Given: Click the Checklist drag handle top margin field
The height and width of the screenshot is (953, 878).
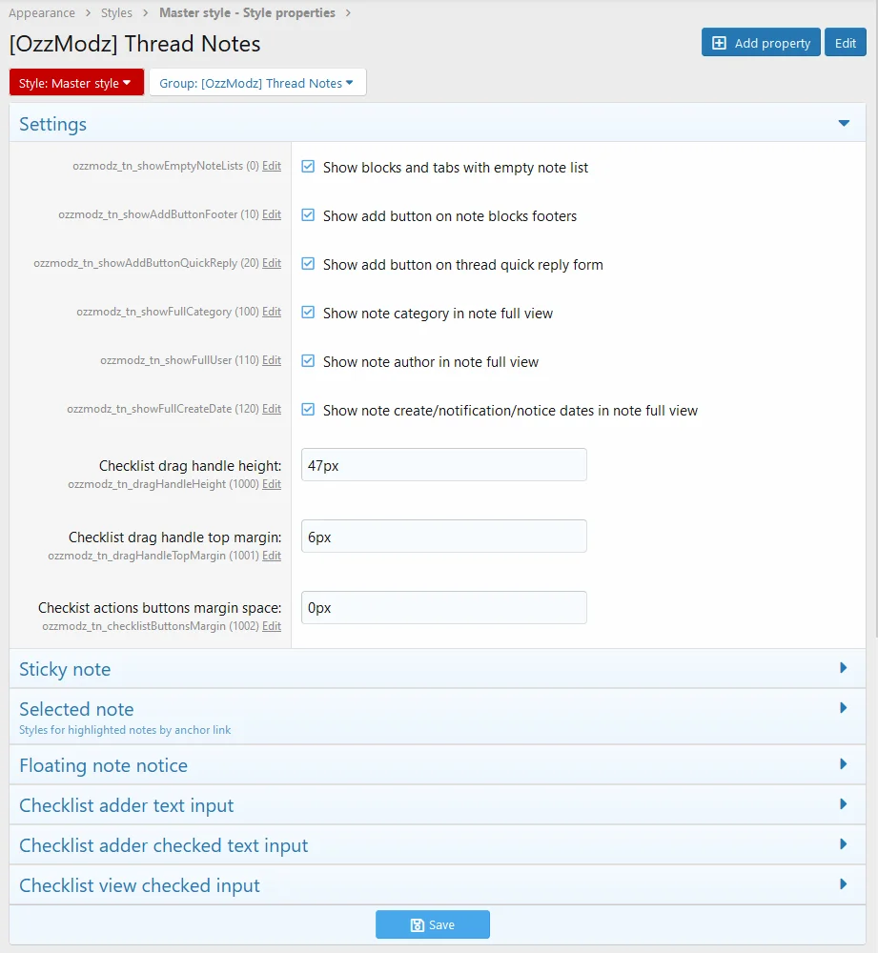Looking at the screenshot, I should click(x=444, y=537).
